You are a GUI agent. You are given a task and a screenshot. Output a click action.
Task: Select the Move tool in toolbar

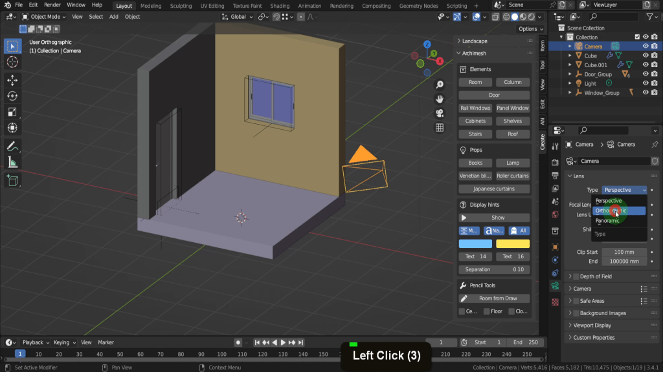[x=12, y=79]
